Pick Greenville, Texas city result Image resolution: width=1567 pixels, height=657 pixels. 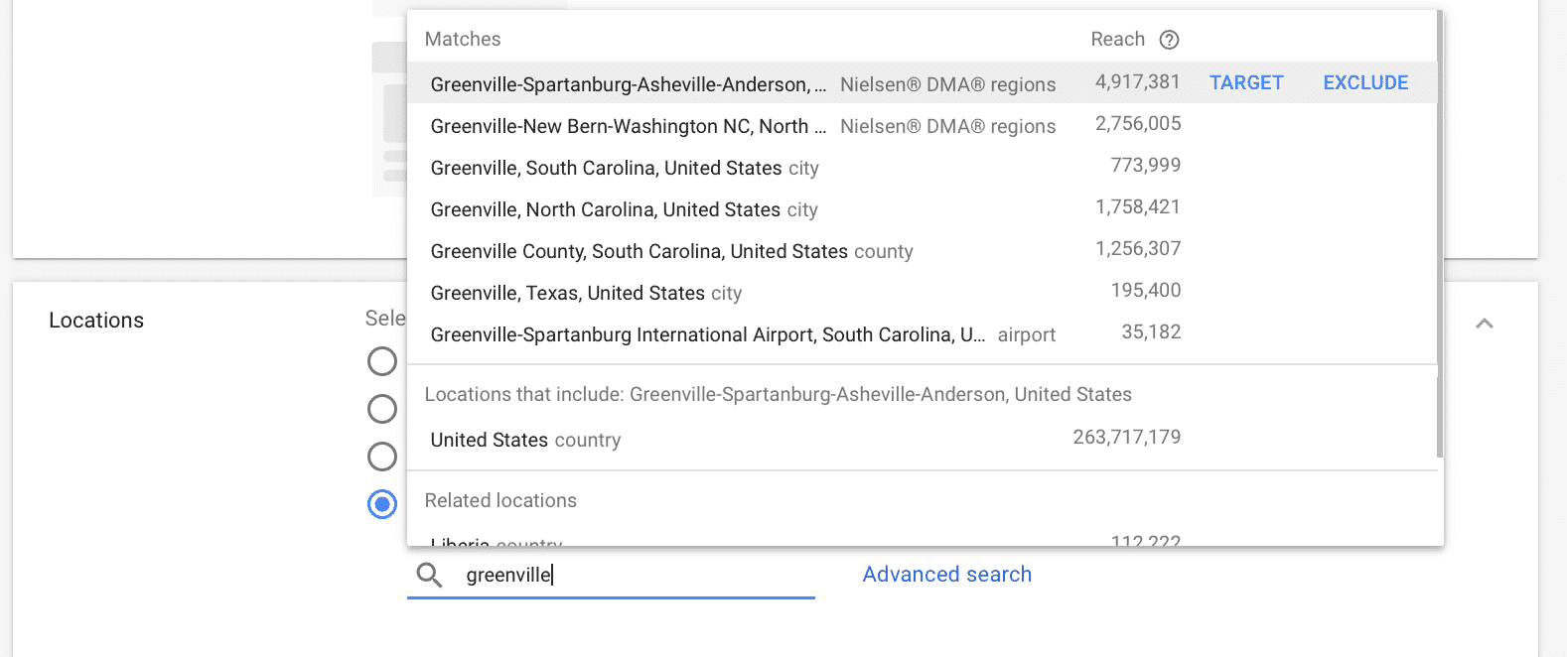pyautogui.click(x=922, y=293)
